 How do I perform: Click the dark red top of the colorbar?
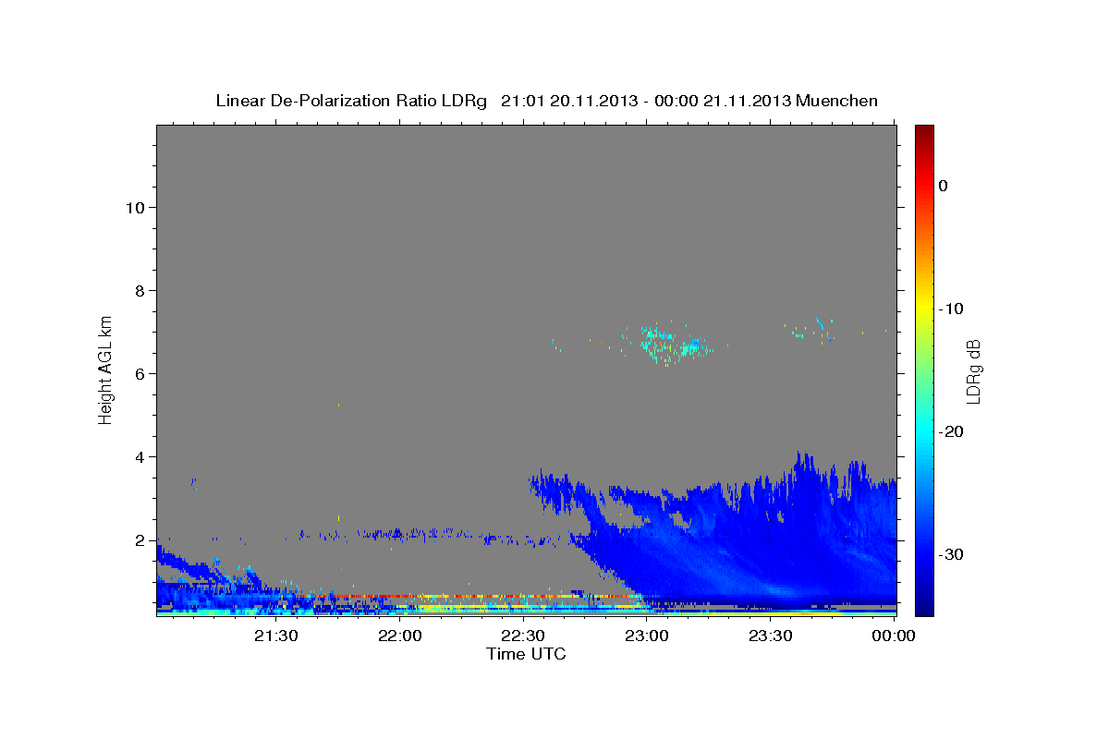tap(924, 132)
